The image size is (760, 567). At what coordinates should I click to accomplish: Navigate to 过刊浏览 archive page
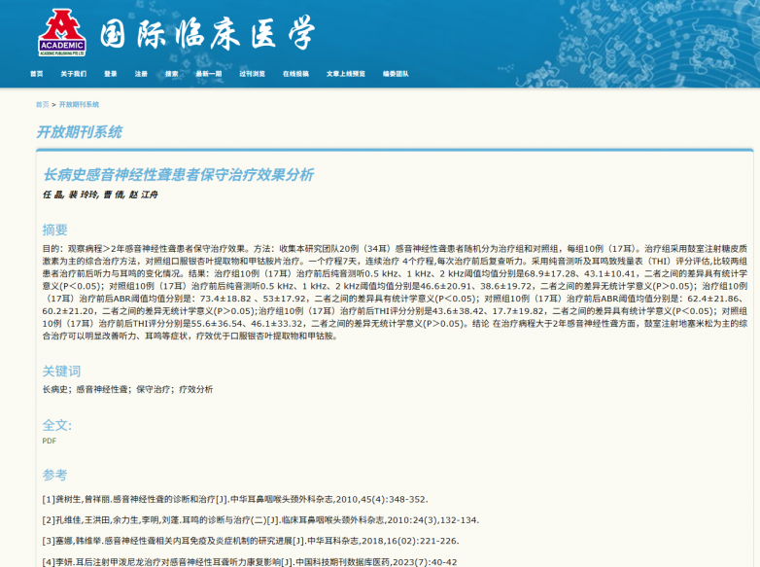pyautogui.click(x=252, y=74)
